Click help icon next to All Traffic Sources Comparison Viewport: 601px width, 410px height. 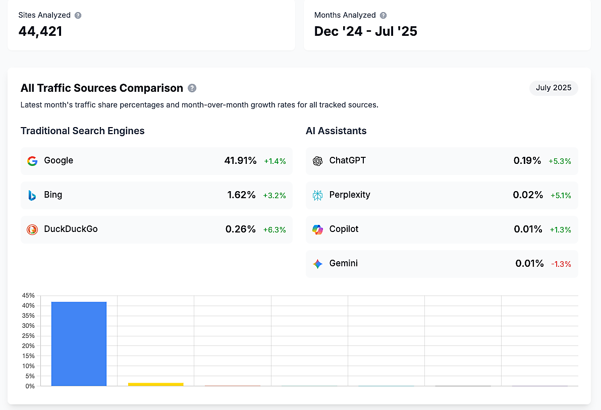point(192,88)
